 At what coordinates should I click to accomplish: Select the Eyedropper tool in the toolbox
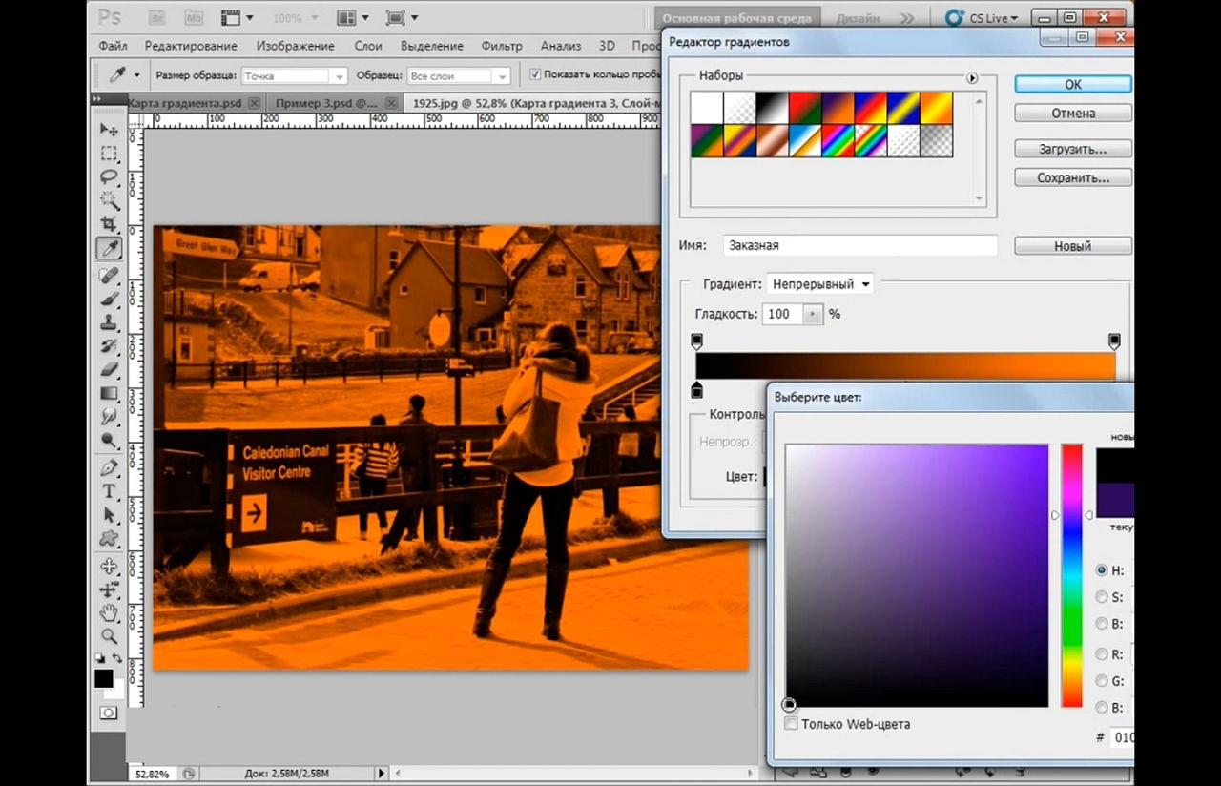point(109,249)
